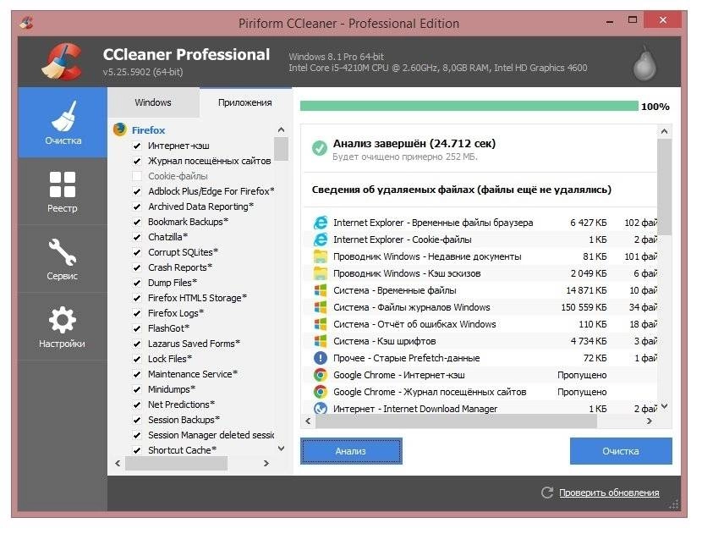Switch to the Приложения tab
The image size is (702, 534).
[245, 102]
